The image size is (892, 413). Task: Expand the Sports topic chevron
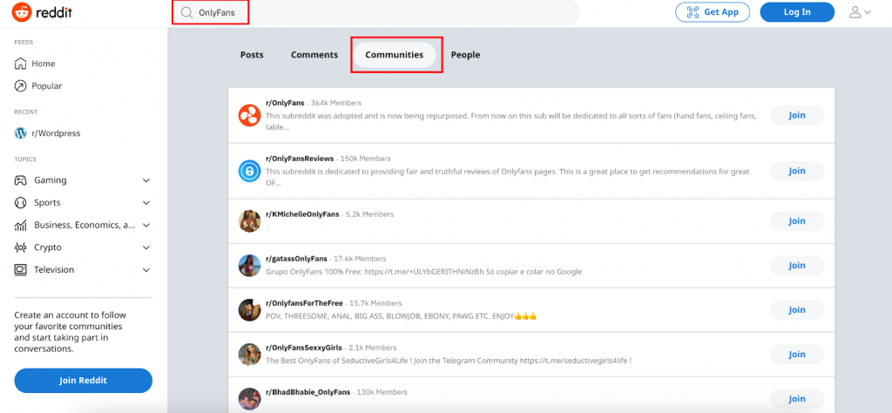146,202
